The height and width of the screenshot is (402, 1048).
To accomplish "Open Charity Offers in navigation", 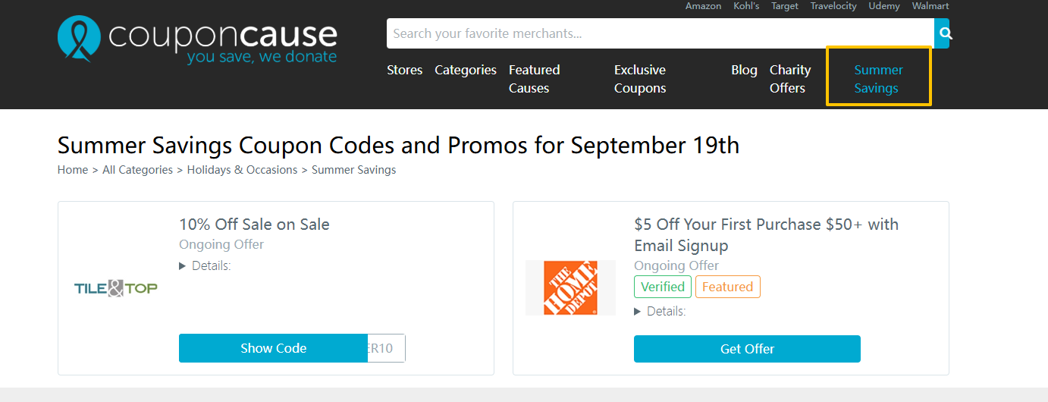I will (x=789, y=79).
